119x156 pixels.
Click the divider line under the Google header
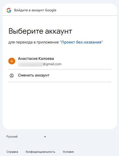click(60, 15)
